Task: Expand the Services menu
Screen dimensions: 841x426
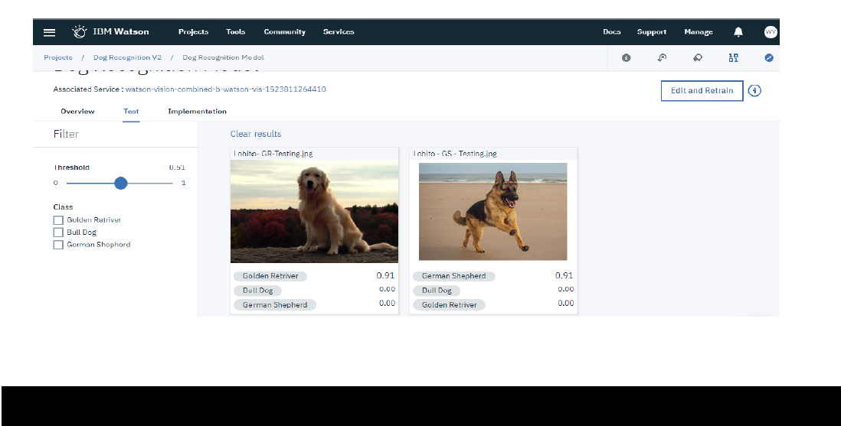Action: (x=339, y=32)
